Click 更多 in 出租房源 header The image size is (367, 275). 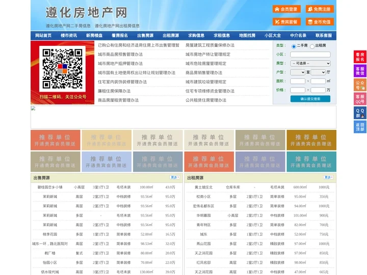pos(328,178)
